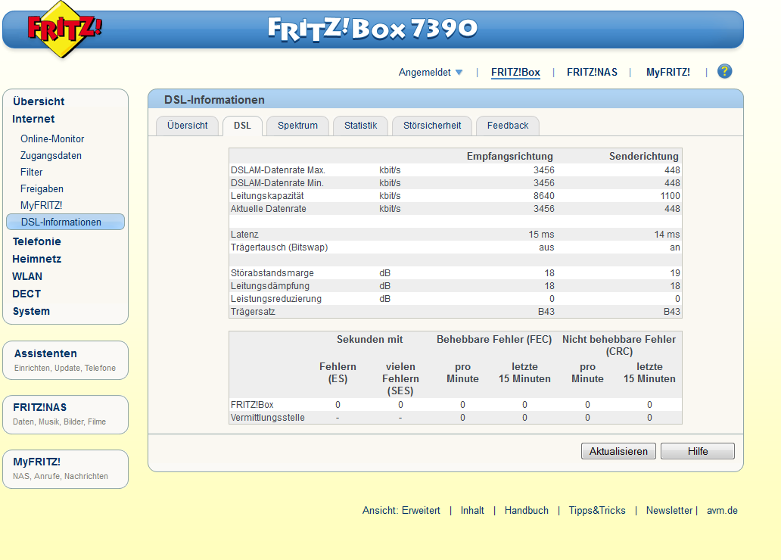Click the Empfangsrichtung column header
The image size is (781, 560).
pyautogui.click(x=509, y=157)
